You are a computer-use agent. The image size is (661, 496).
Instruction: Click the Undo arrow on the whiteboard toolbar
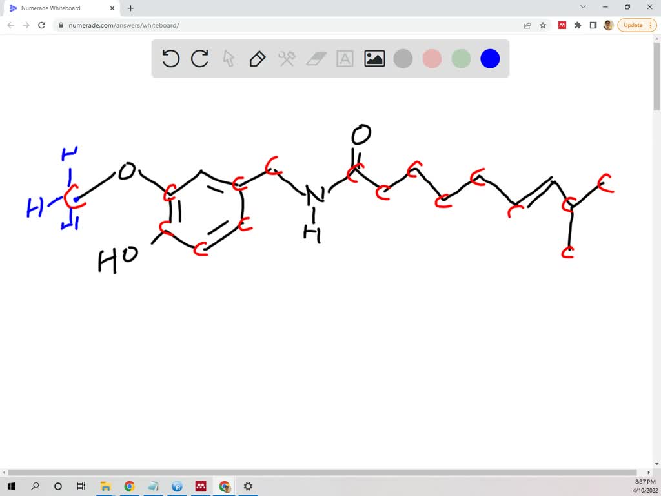click(x=170, y=58)
